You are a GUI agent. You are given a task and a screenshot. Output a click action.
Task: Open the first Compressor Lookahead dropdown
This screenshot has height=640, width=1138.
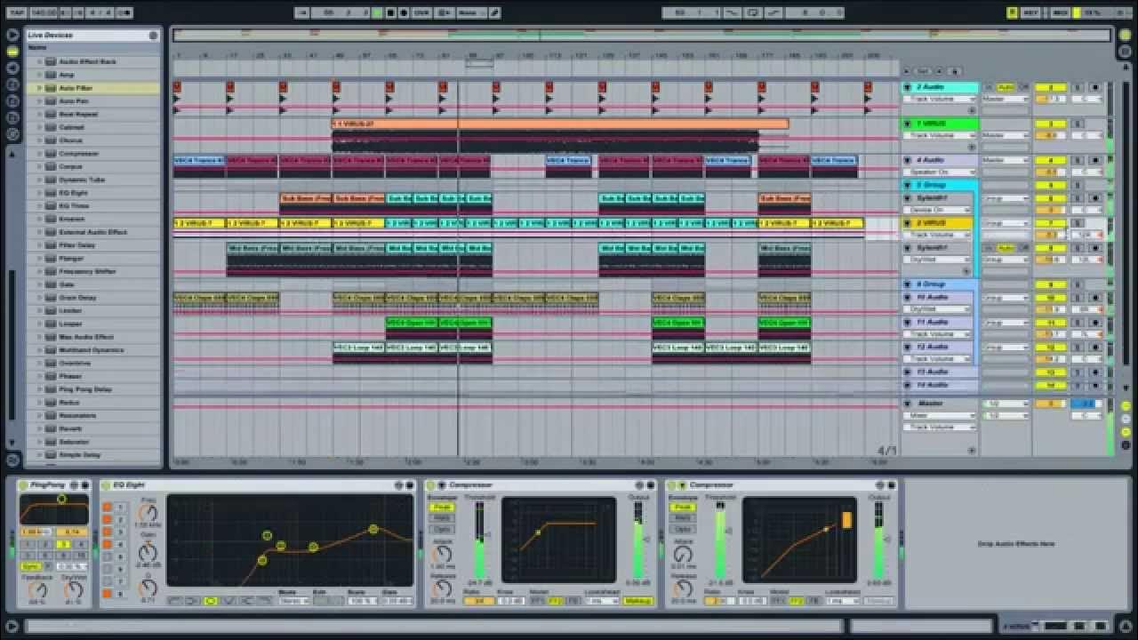[x=601, y=601]
